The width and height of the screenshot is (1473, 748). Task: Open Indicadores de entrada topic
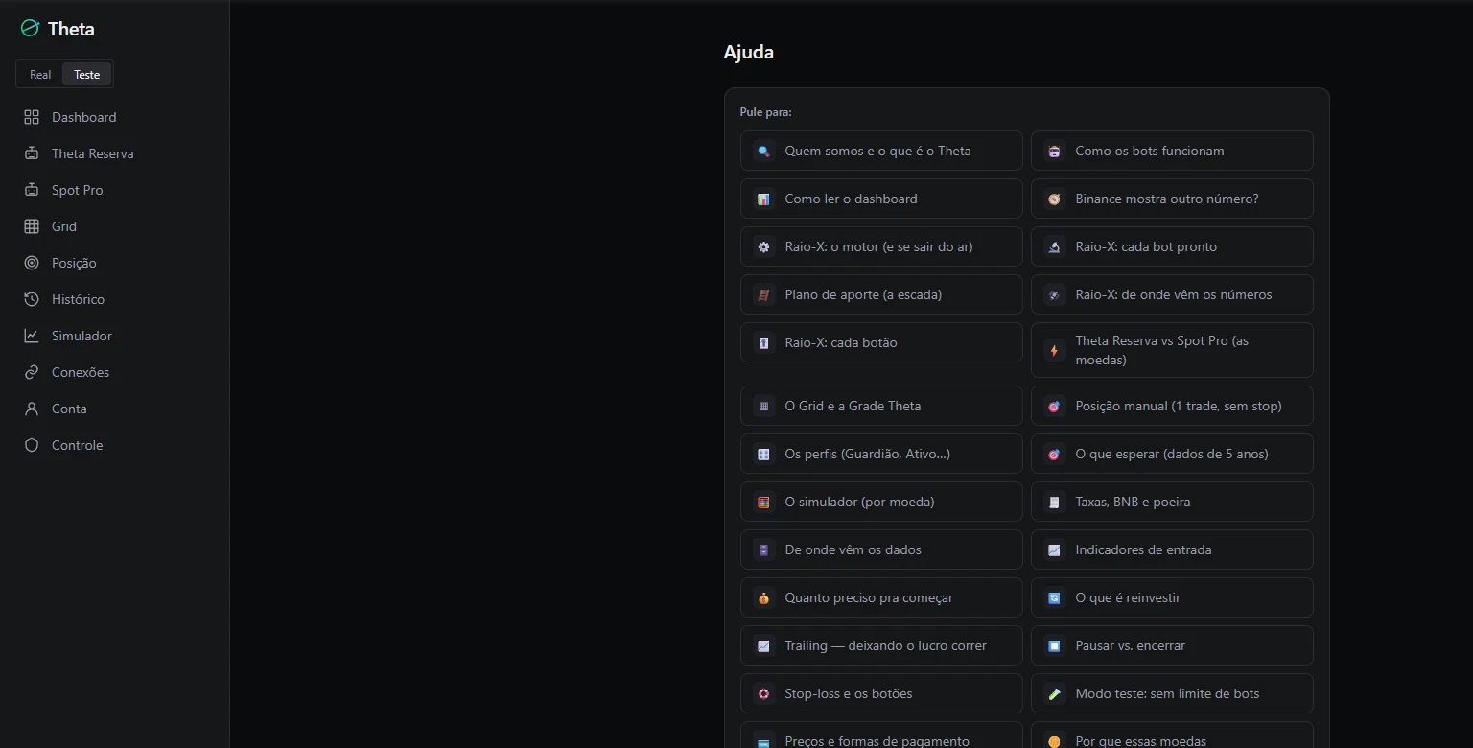pos(1172,549)
